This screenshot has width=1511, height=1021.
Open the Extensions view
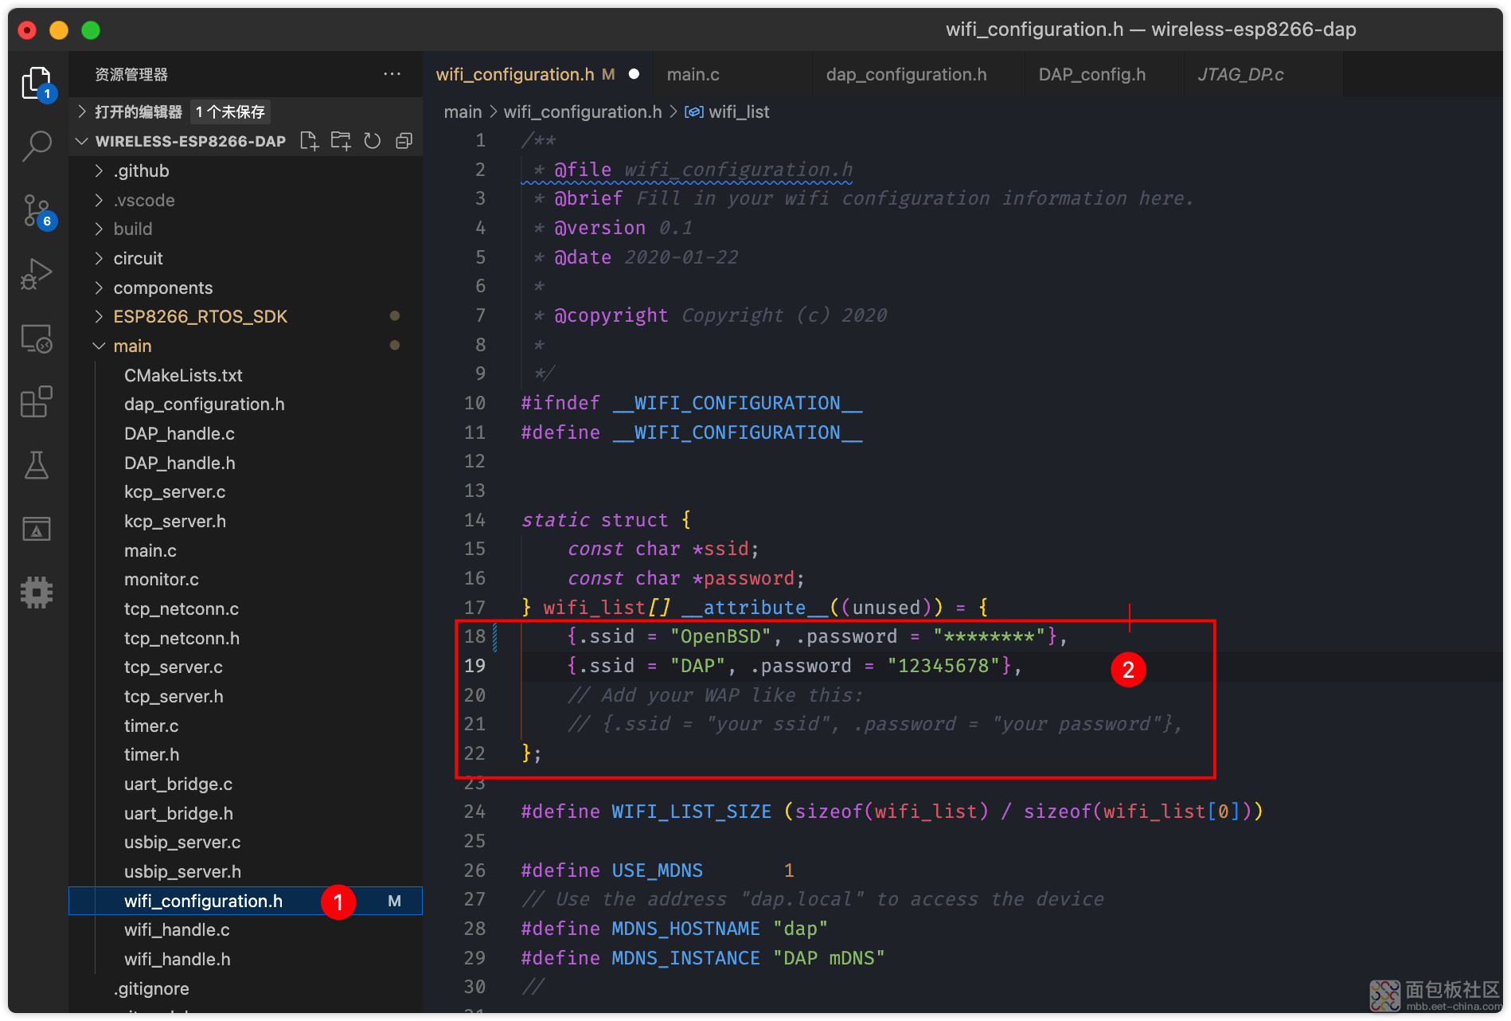pos(37,401)
